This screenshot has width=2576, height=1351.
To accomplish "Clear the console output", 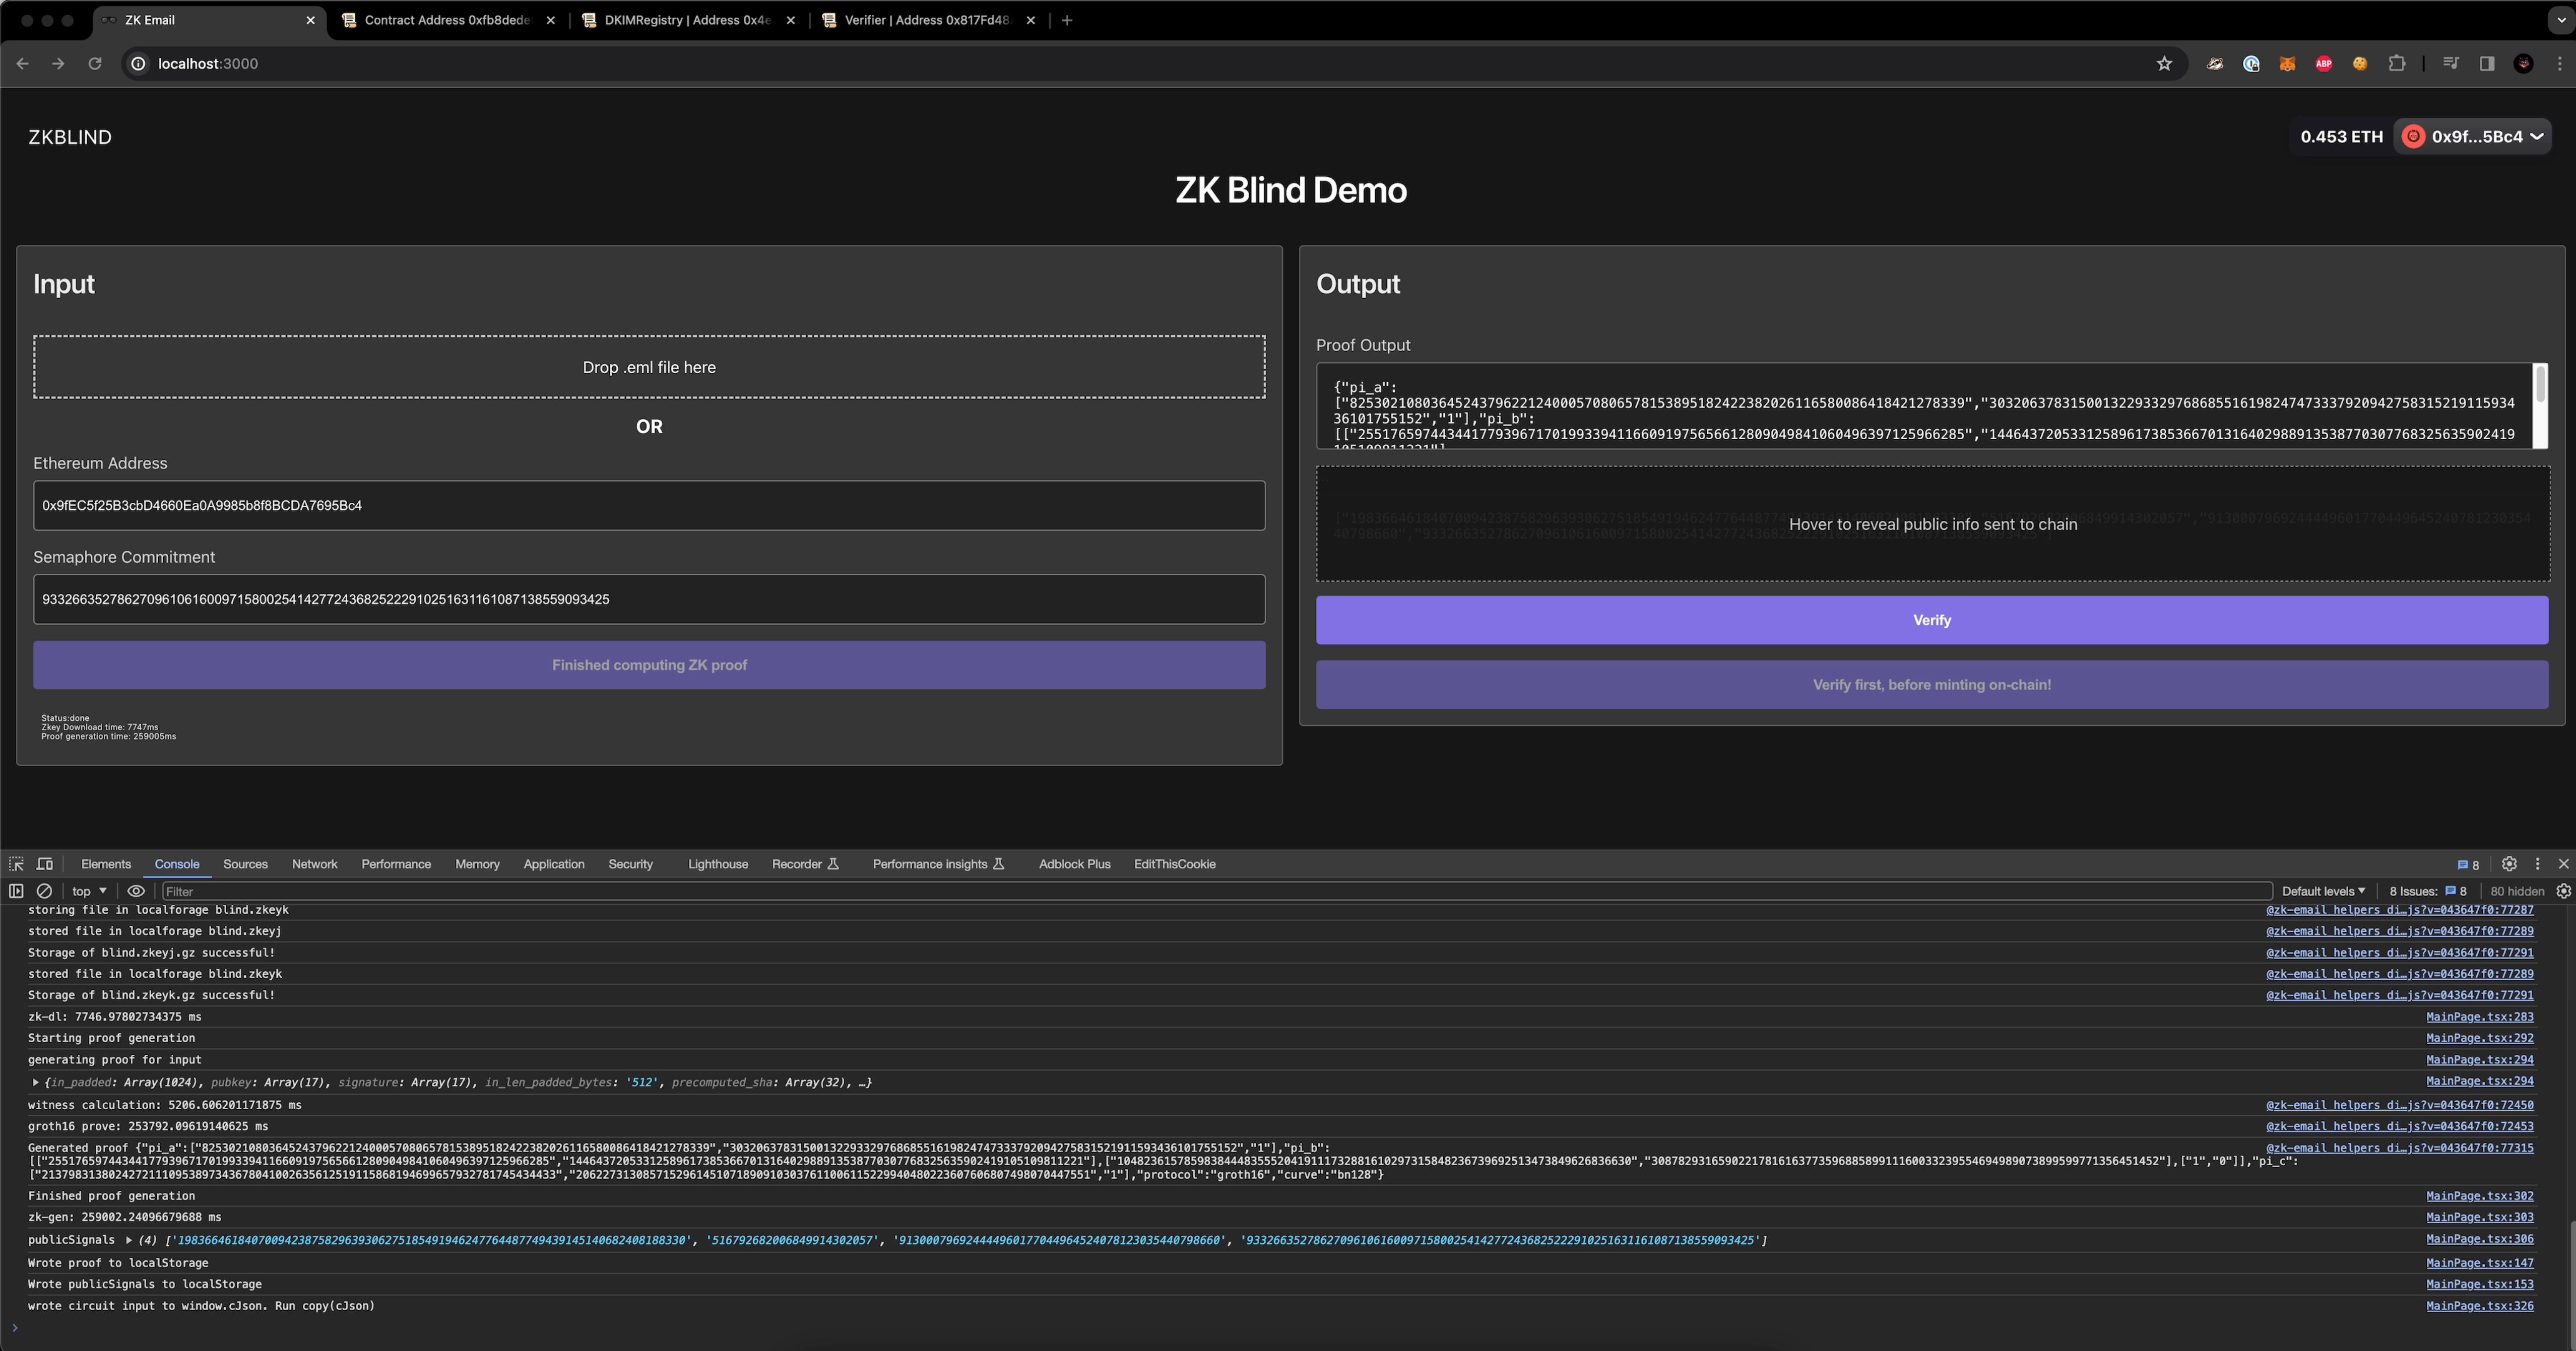I will click(44, 891).
